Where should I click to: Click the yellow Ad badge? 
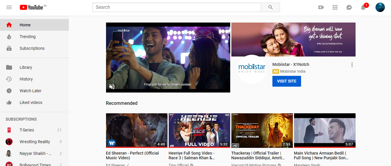point(276,71)
